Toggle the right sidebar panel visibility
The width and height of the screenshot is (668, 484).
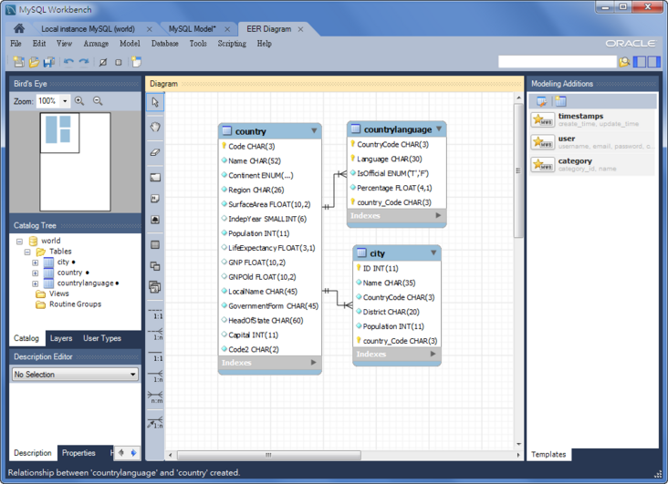(652, 62)
